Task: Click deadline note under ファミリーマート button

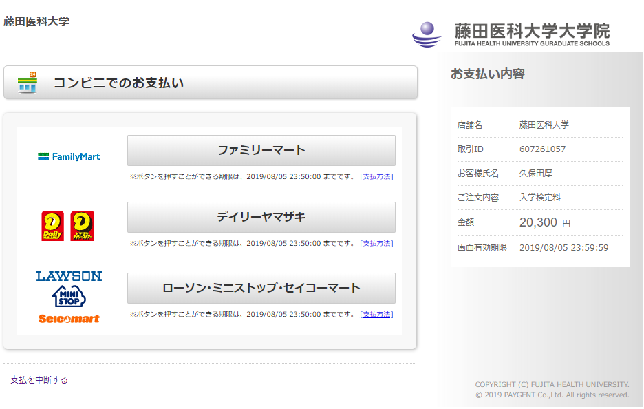Action: pyautogui.click(x=242, y=177)
